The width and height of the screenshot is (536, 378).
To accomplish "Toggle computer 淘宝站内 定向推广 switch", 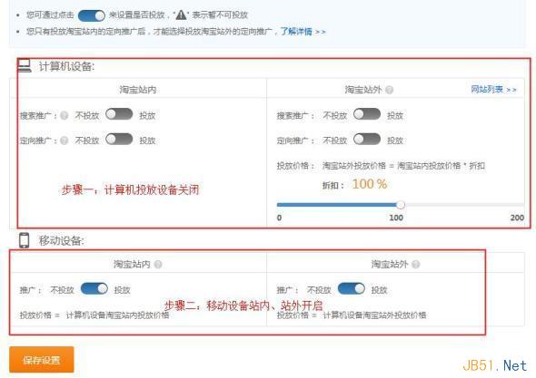I will pos(119,140).
